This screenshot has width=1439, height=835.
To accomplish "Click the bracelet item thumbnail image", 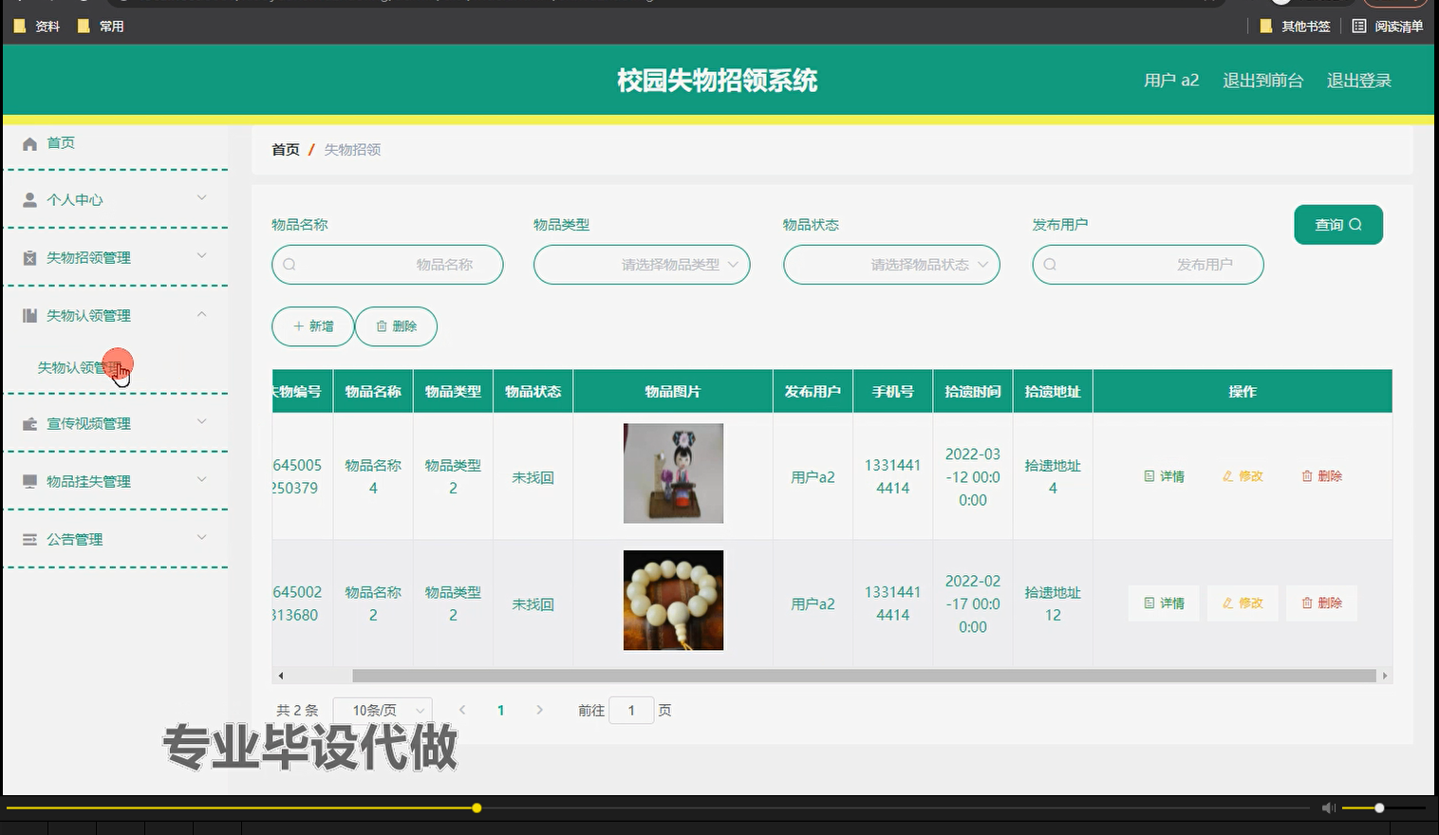I will [x=673, y=600].
